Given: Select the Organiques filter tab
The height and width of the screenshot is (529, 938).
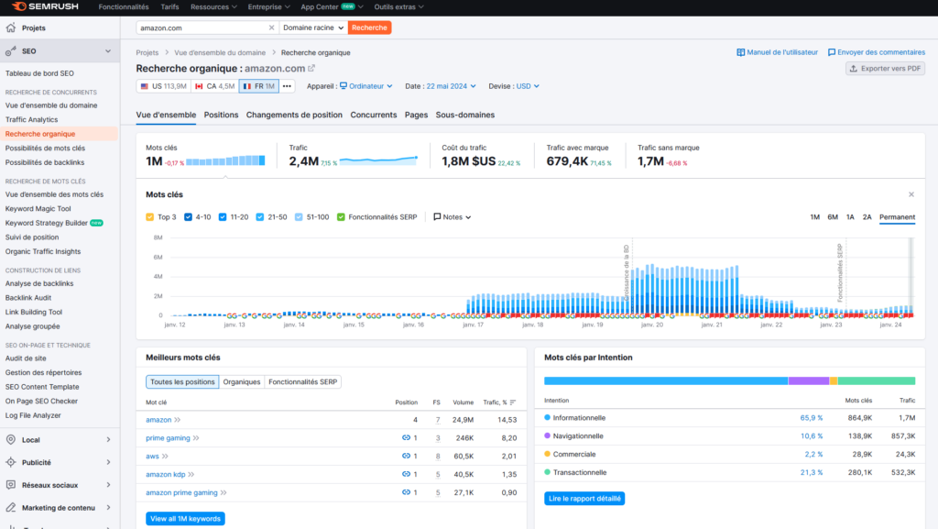Looking at the screenshot, I should coord(242,381).
